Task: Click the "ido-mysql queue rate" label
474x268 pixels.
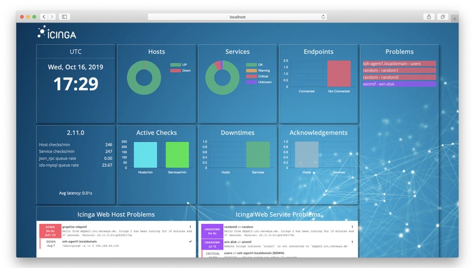Action: coord(59,165)
